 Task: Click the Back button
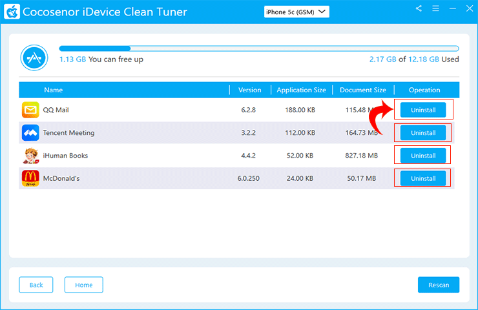click(x=36, y=285)
